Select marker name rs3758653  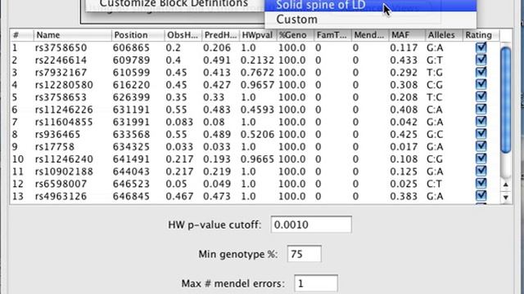[x=61, y=97]
